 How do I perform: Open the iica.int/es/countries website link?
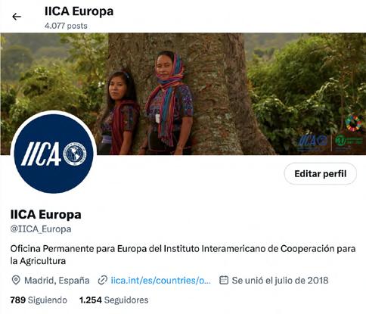tap(161, 280)
